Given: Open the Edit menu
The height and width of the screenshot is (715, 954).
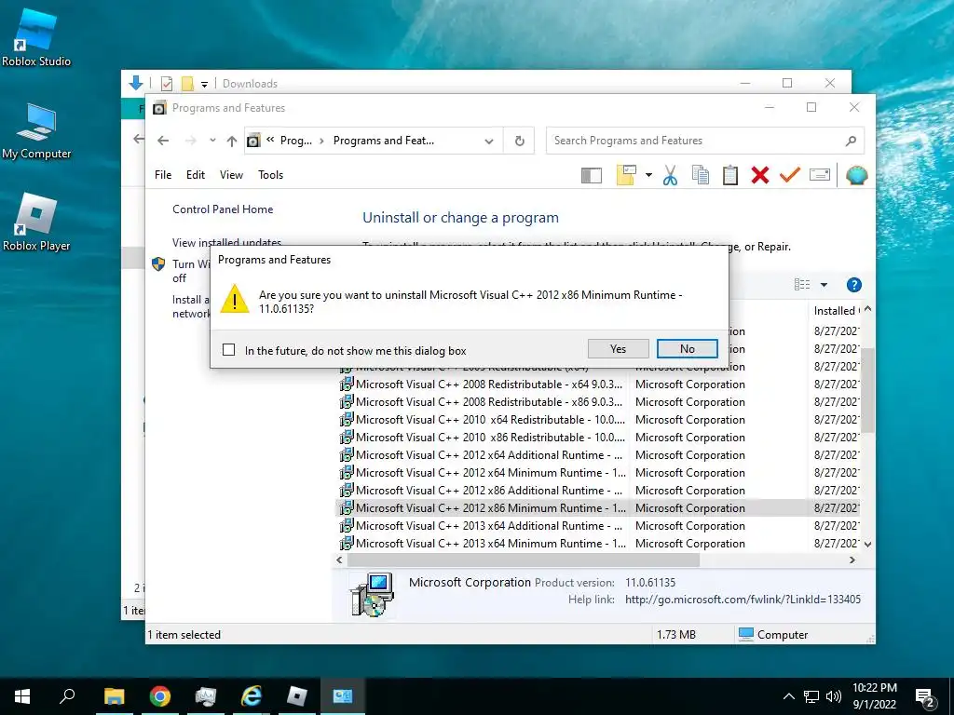Looking at the screenshot, I should (x=196, y=175).
